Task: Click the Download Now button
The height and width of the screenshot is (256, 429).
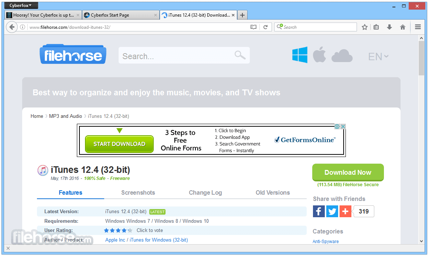Action: tap(348, 172)
